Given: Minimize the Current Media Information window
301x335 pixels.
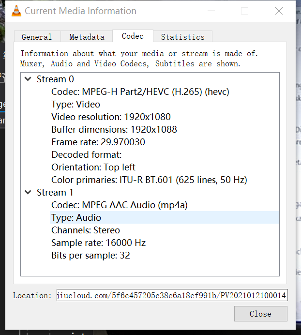Looking at the screenshot, I should (211, 11).
